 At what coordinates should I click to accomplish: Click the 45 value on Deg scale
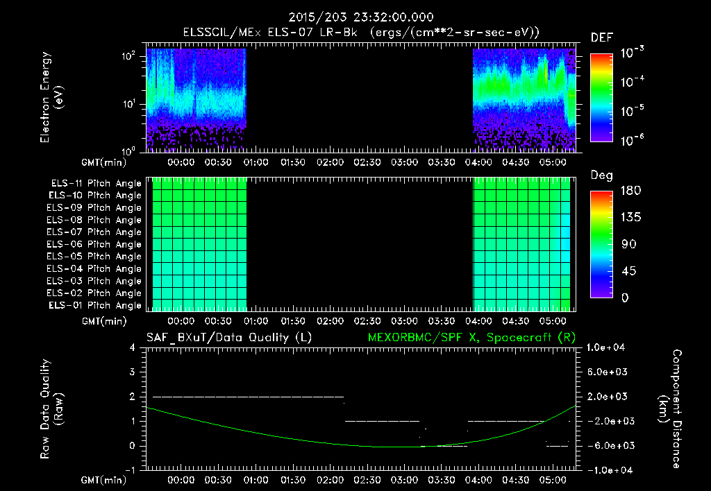(x=628, y=271)
